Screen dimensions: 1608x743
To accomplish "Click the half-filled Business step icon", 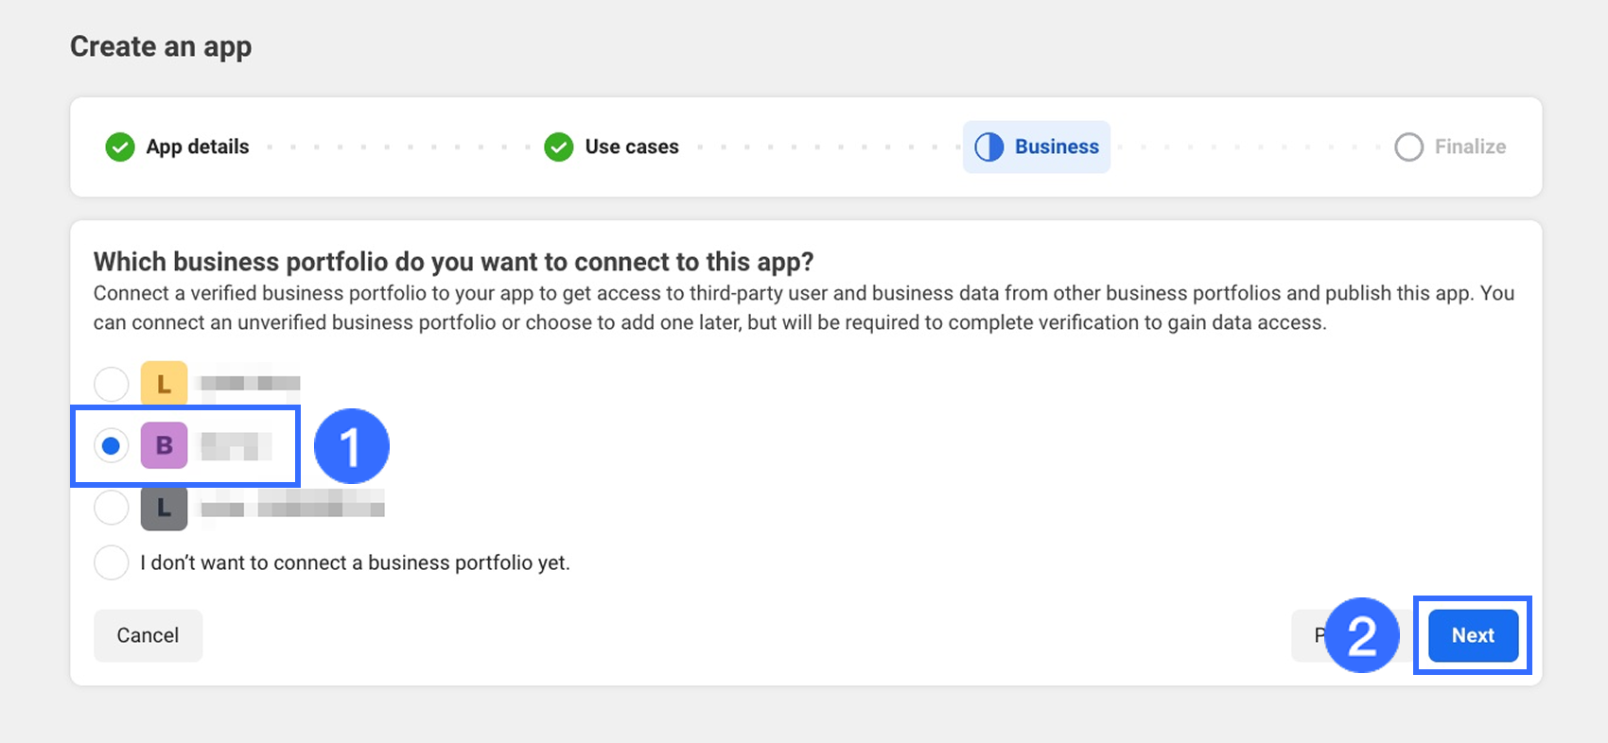I will (988, 147).
